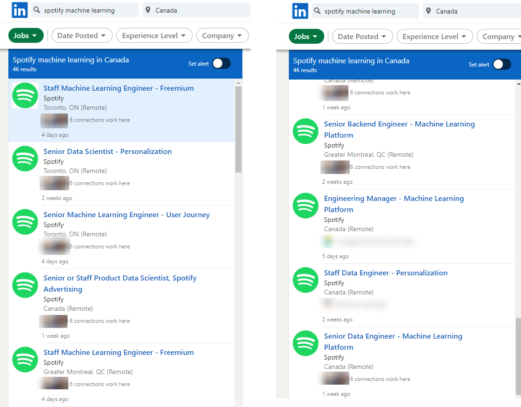The width and height of the screenshot is (521, 407).
Task: Open Senior Machine Learning Engineer - User Journey
Action: point(127,214)
